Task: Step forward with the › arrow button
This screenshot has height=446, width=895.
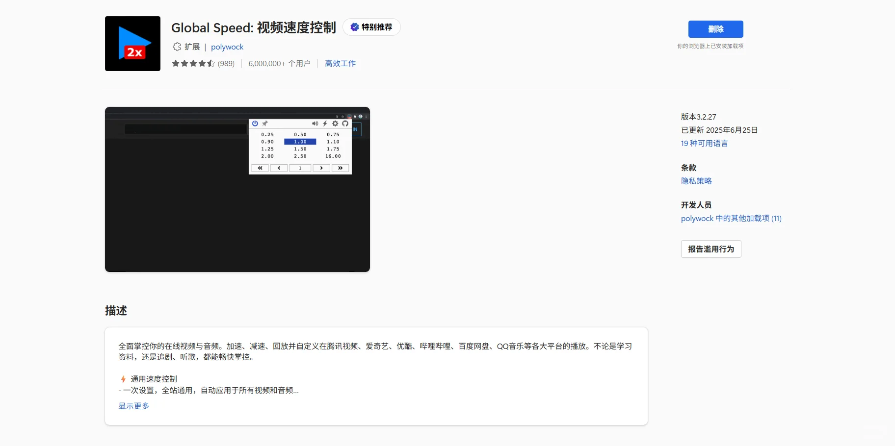Action: click(x=320, y=168)
